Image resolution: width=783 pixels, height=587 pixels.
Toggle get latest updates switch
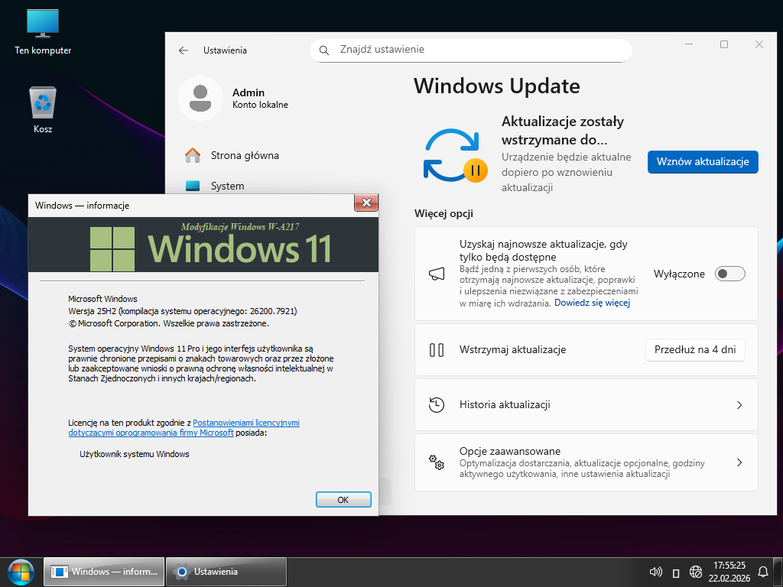point(729,274)
